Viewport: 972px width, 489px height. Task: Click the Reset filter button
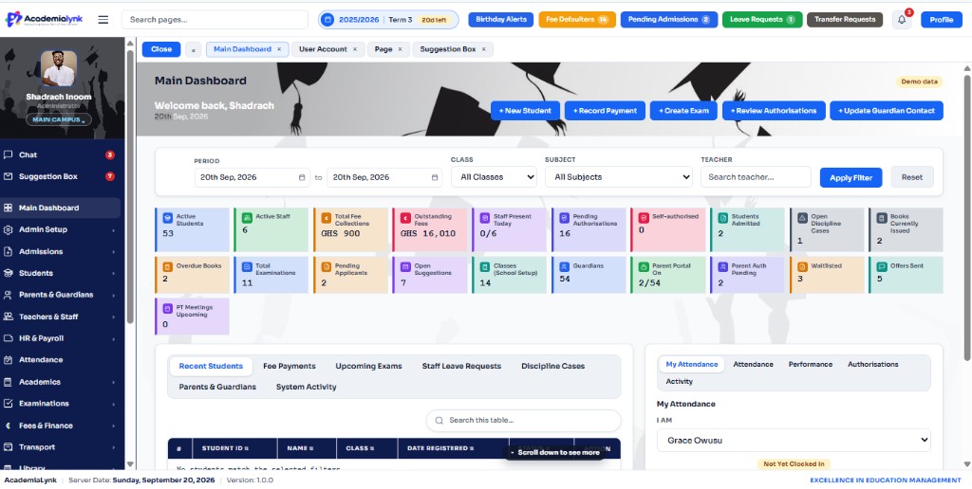(912, 177)
